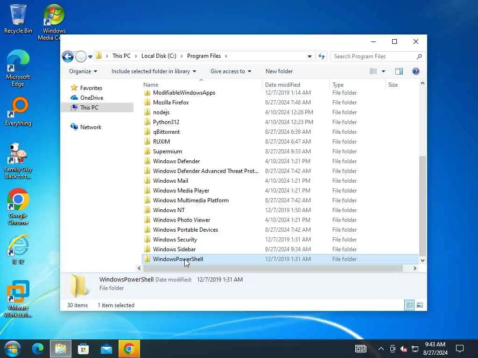Select the ModifiableWindowsApps folder
478x358 pixels.
184,93
